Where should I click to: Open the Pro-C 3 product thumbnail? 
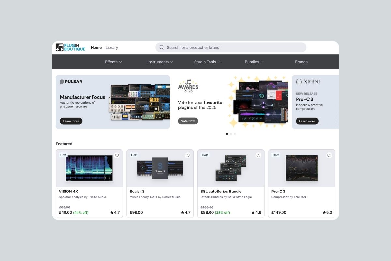click(x=302, y=168)
